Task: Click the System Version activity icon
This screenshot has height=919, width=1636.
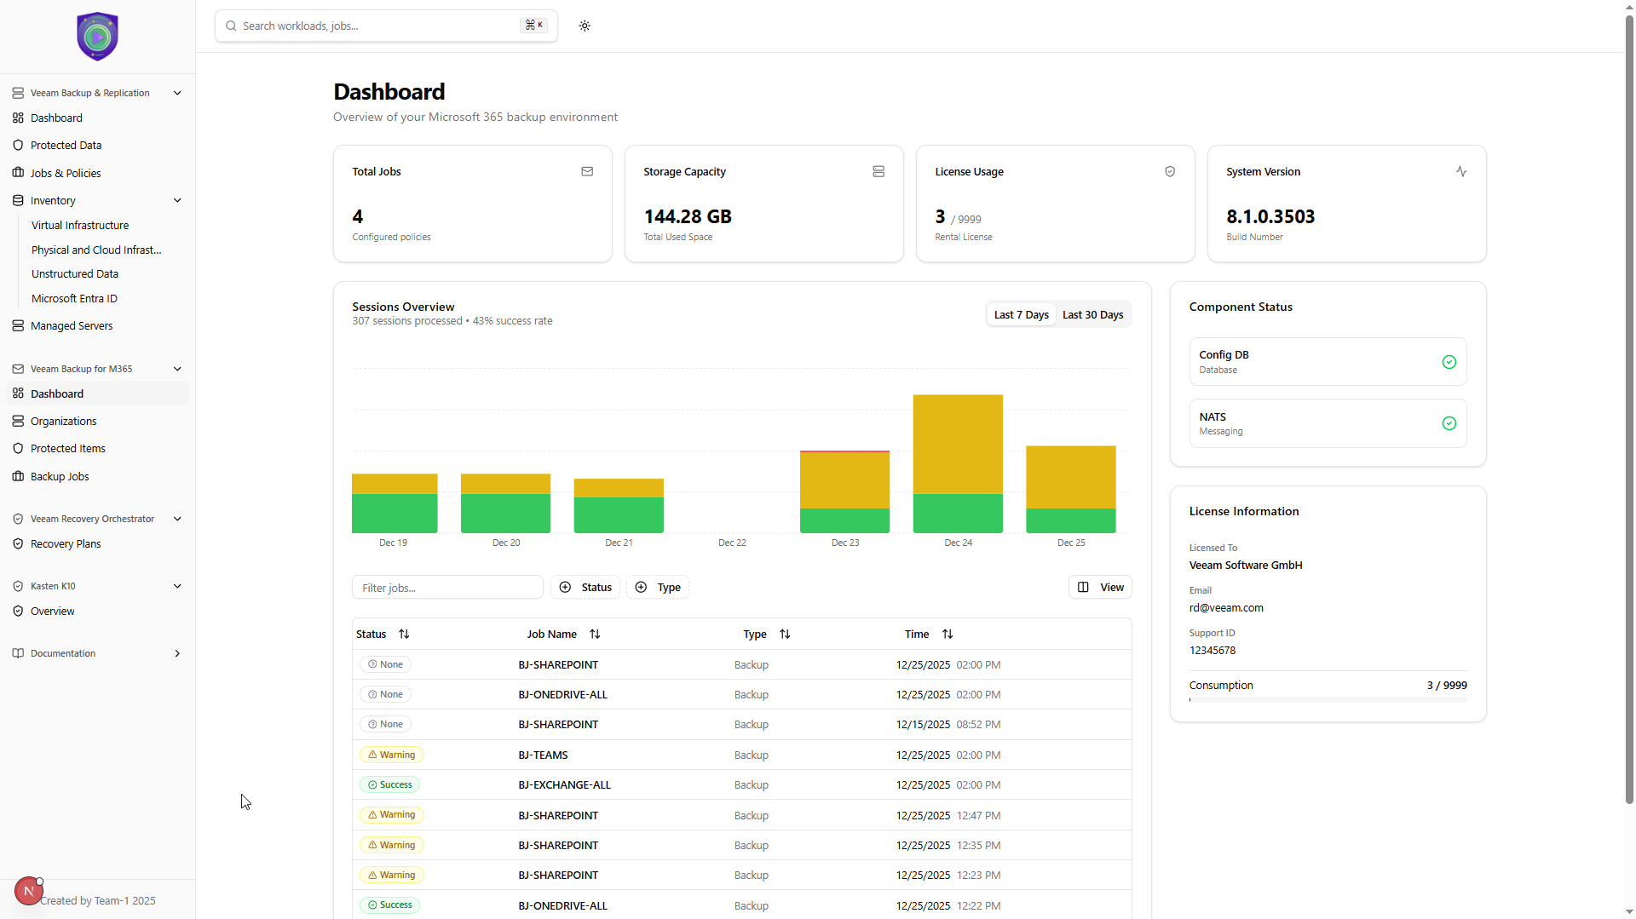Action: [1461, 171]
